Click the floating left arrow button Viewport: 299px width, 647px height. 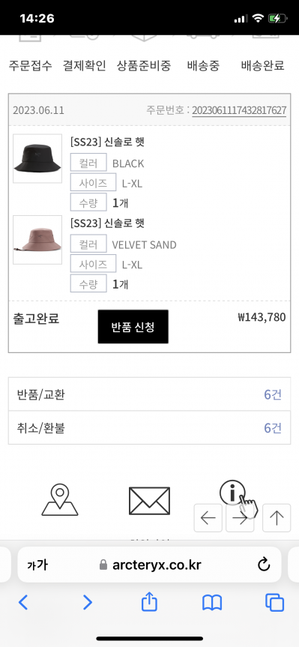click(x=208, y=518)
